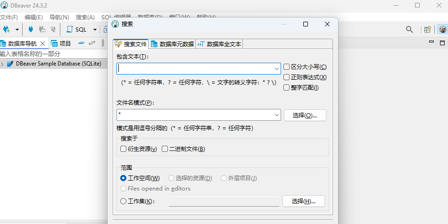Tick the 正则表达式 checkbox
This screenshot has width=448, height=224.
tap(286, 77)
